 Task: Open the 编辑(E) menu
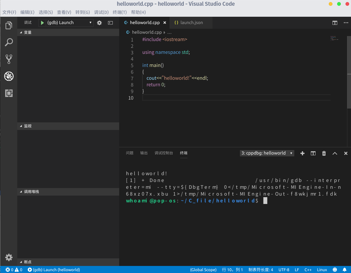coord(27,12)
